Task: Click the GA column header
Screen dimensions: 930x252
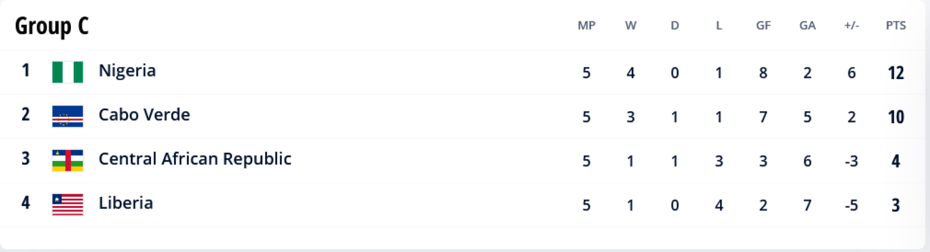Action: pyautogui.click(x=807, y=26)
